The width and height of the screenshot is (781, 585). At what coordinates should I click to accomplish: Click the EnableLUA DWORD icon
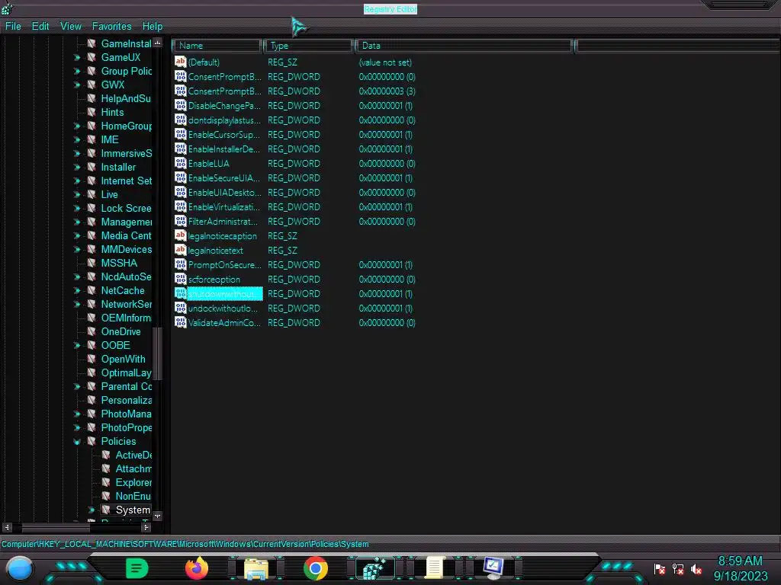point(180,163)
